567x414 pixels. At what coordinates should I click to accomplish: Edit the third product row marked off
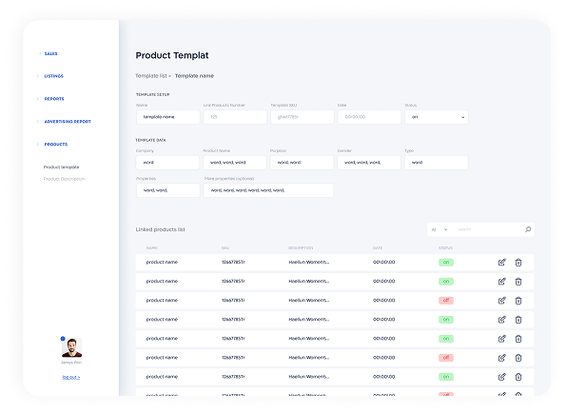pyautogui.click(x=501, y=301)
